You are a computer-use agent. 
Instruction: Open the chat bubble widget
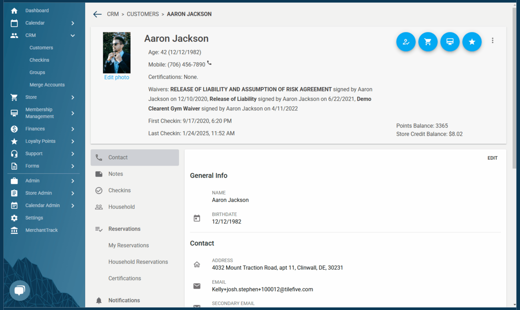pyautogui.click(x=20, y=290)
